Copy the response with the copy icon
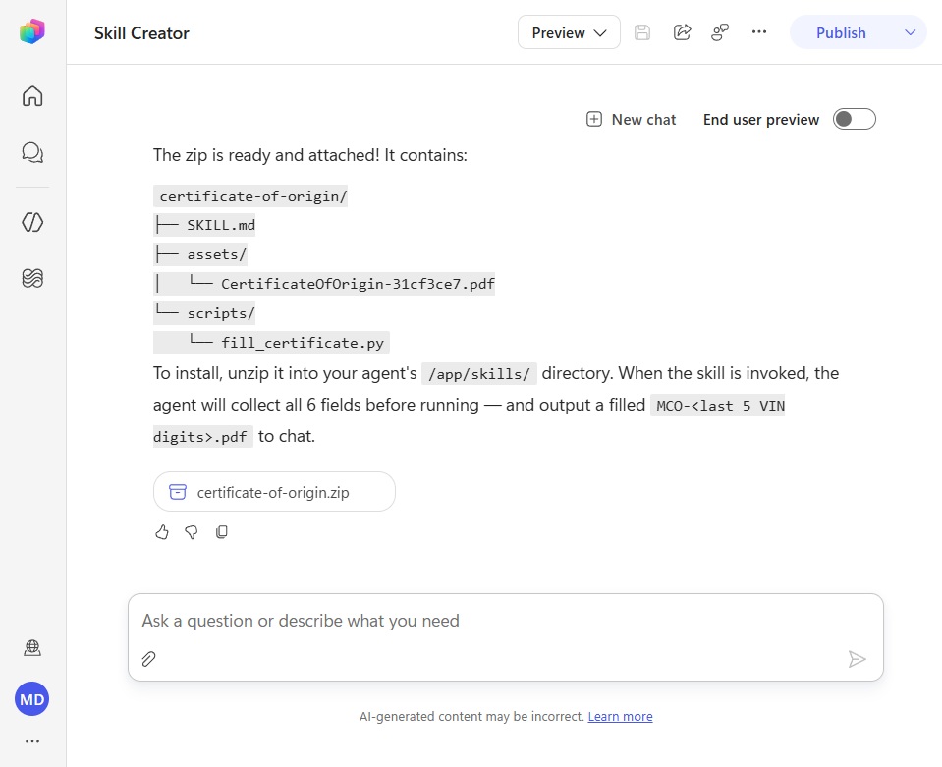 pyautogui.click(x=222, y=532)
